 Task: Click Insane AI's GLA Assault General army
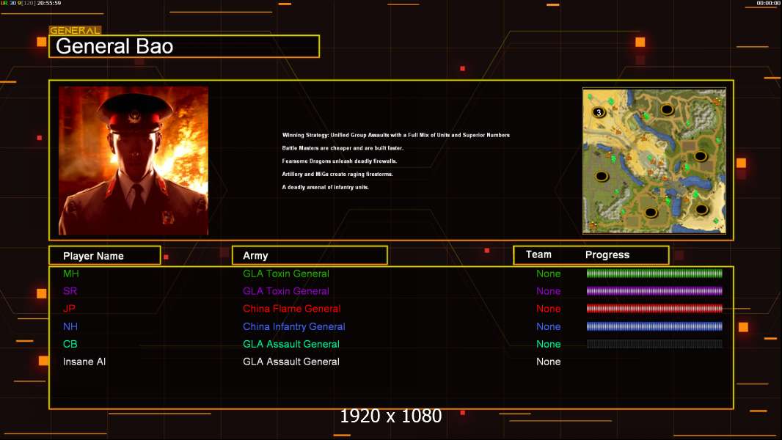coord(291,362)
